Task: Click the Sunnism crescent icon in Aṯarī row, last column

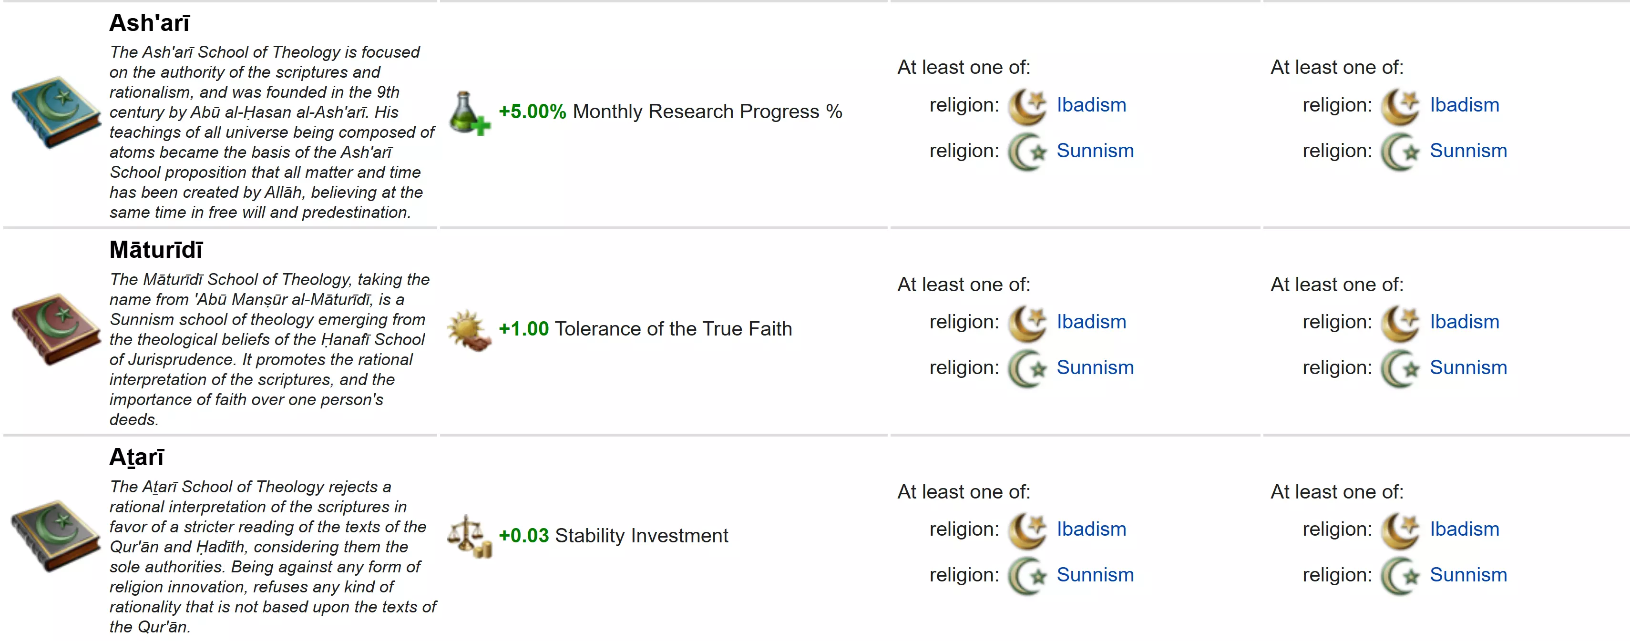Action: click(1400, 576)
